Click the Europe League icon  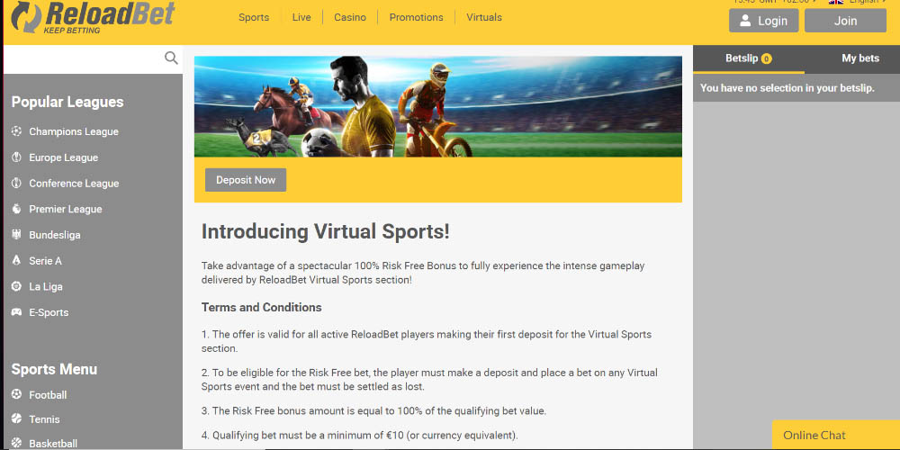16,157
